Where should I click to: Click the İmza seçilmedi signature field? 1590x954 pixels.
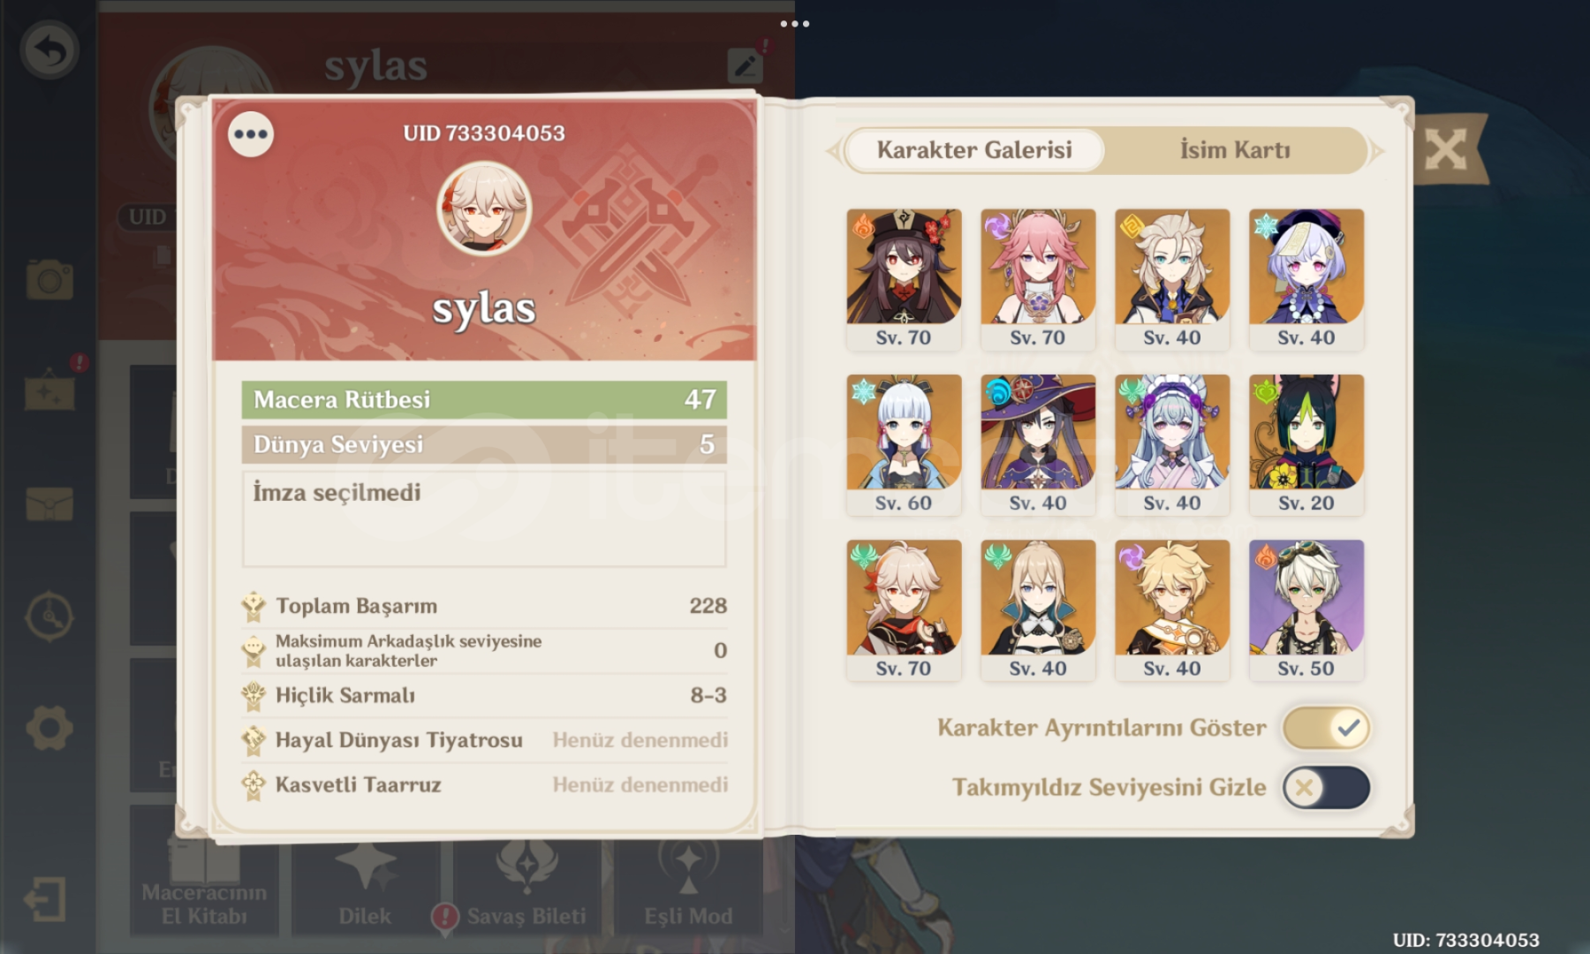[484, 519]
